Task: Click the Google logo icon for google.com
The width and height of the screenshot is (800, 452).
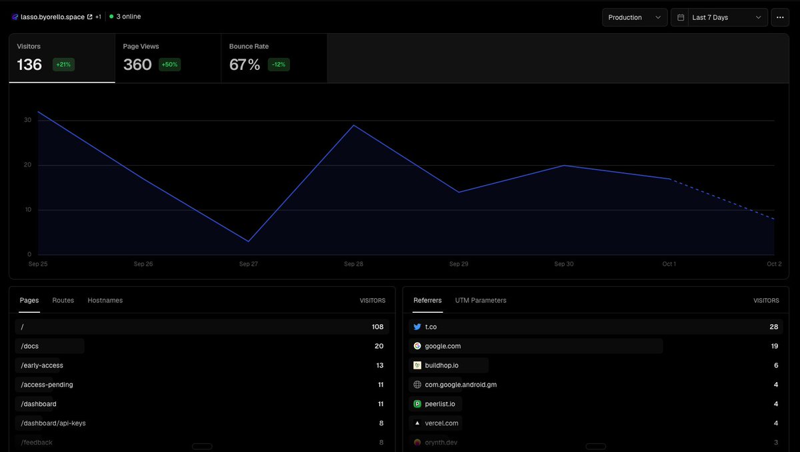Action: (x=417, y=346)
